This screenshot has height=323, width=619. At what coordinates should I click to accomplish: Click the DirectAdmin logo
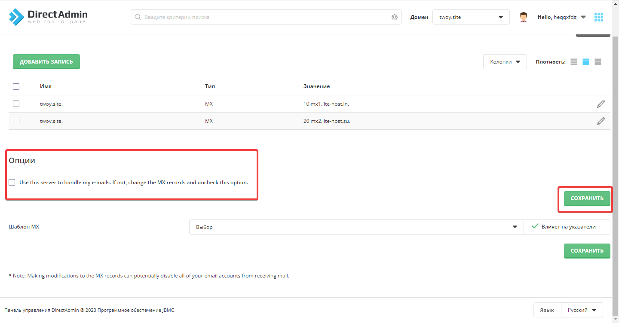point(48,17)
